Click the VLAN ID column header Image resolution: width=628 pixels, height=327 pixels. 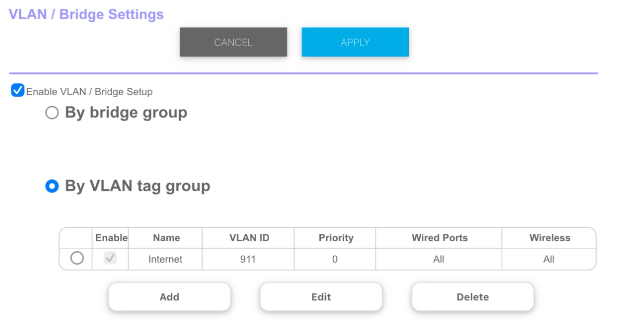[249, 238]
